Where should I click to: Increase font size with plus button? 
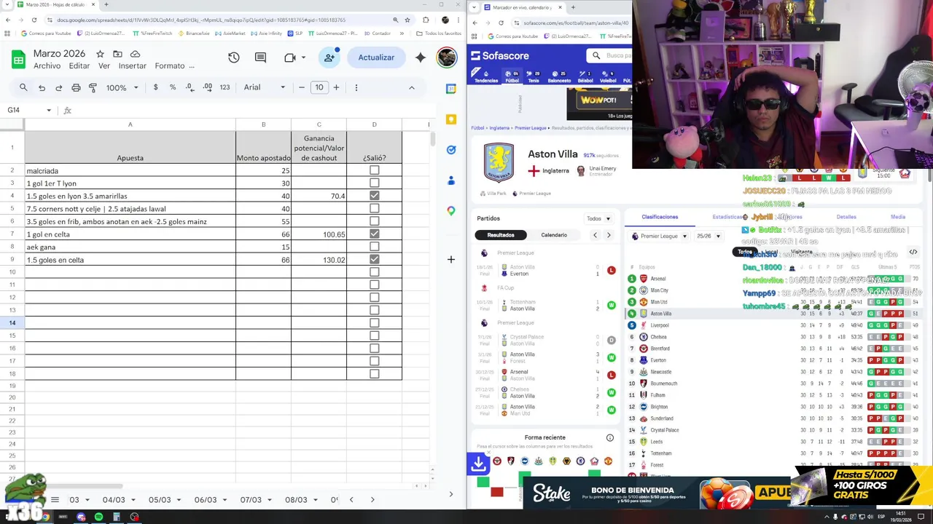click(x=336, y=87)
